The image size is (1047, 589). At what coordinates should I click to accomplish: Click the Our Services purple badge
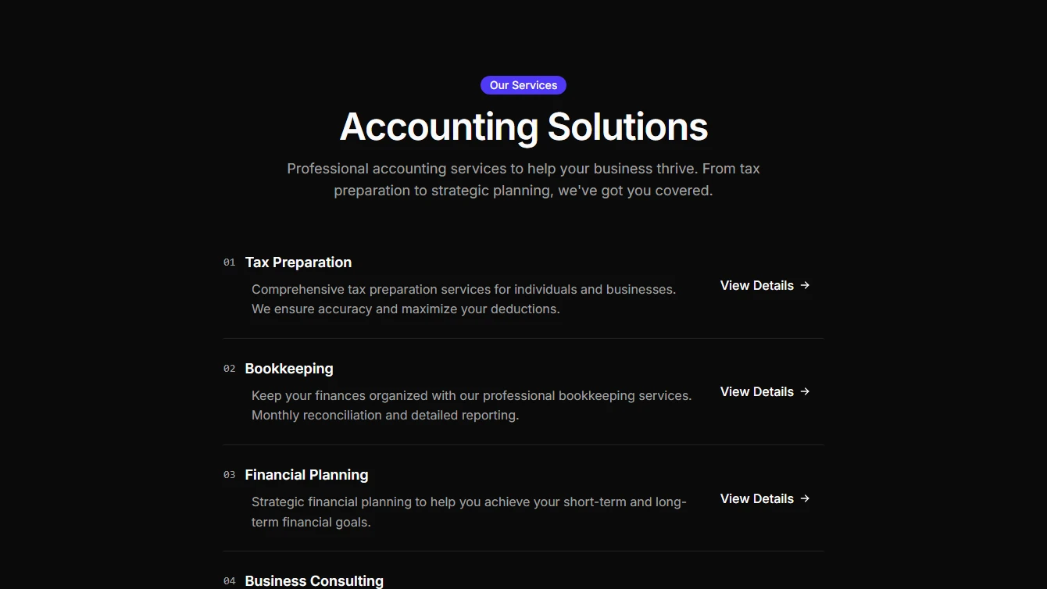[523, 84]
